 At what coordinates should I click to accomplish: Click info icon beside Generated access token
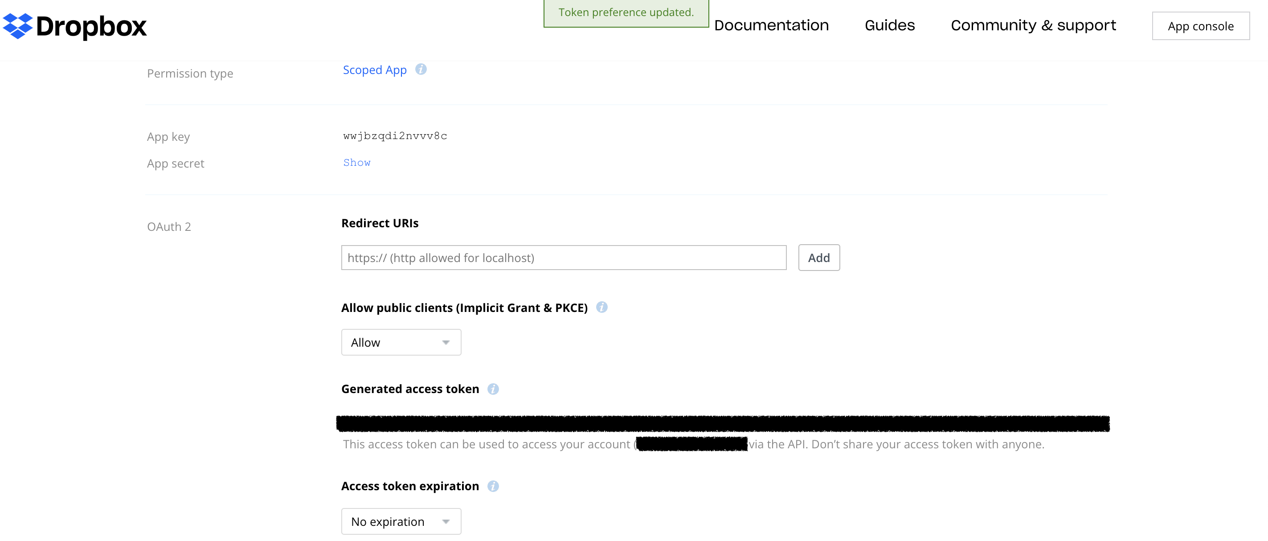[x=493, y=389]
